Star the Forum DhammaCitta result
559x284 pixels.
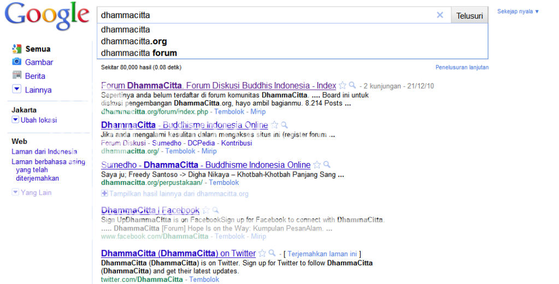tap(343, 85)
